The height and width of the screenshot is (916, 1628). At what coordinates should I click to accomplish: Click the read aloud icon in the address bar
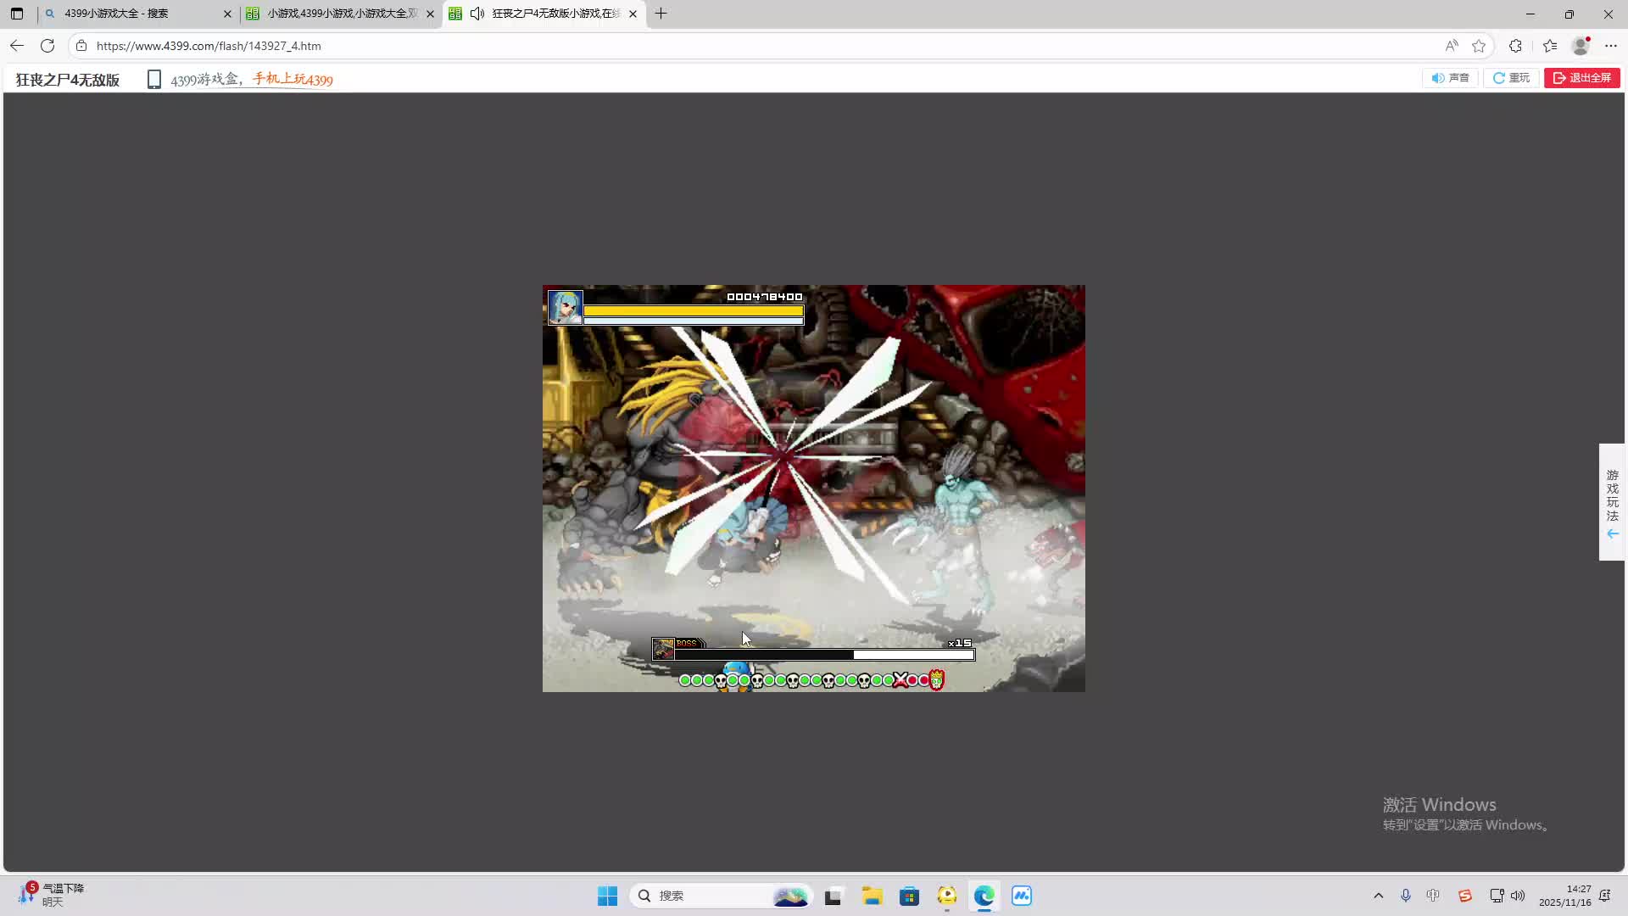1452,46
